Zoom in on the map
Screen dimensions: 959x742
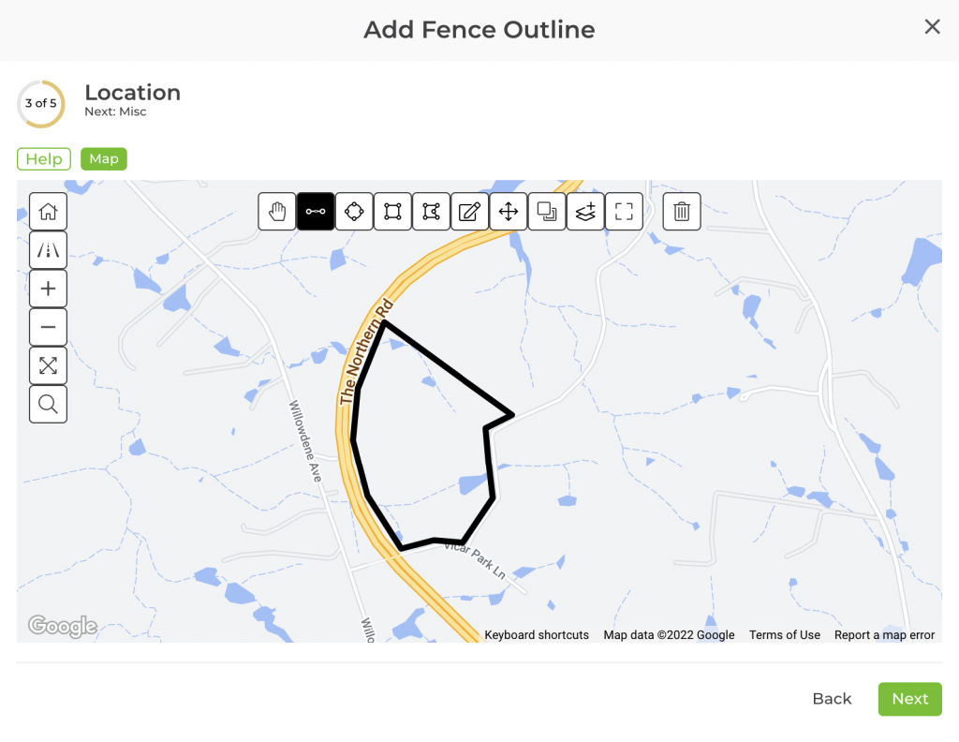point(48,289)
